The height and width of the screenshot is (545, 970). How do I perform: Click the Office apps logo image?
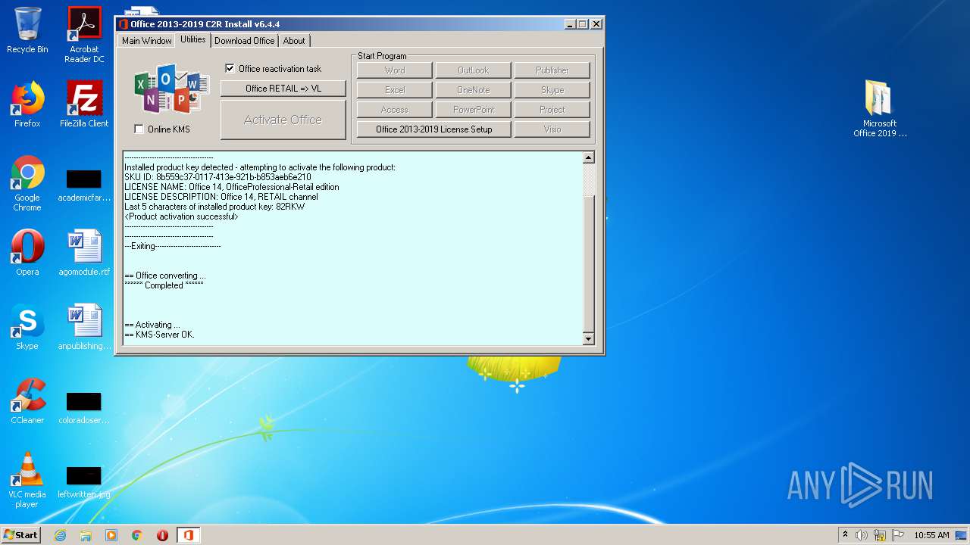[172, 89]
